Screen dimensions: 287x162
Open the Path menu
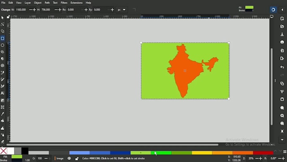pyautogui.click(x=47, y=3)
